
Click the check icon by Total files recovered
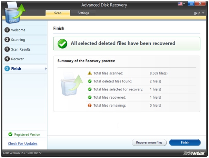90,97
